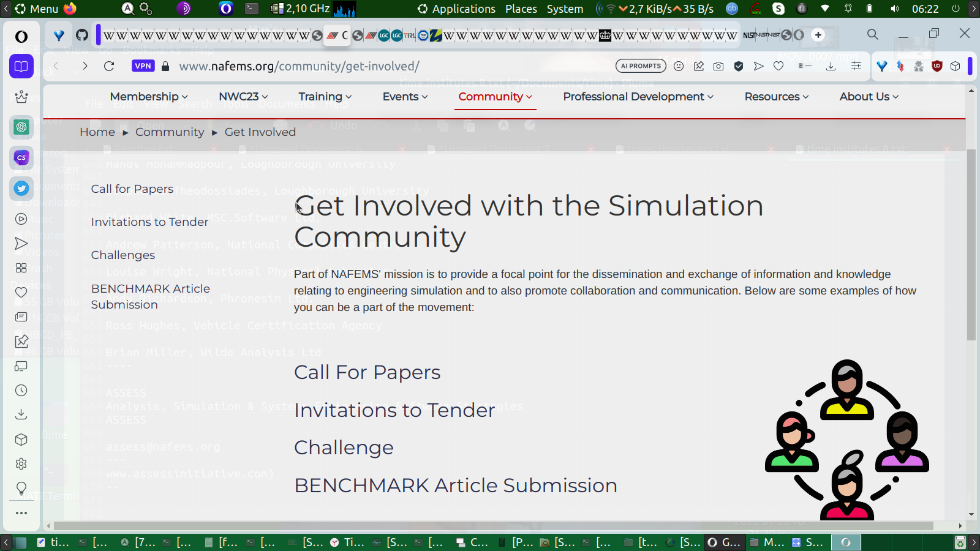
Task: Focus the address bar URL field
Action: pyautogui.click(x=392, y=66)
